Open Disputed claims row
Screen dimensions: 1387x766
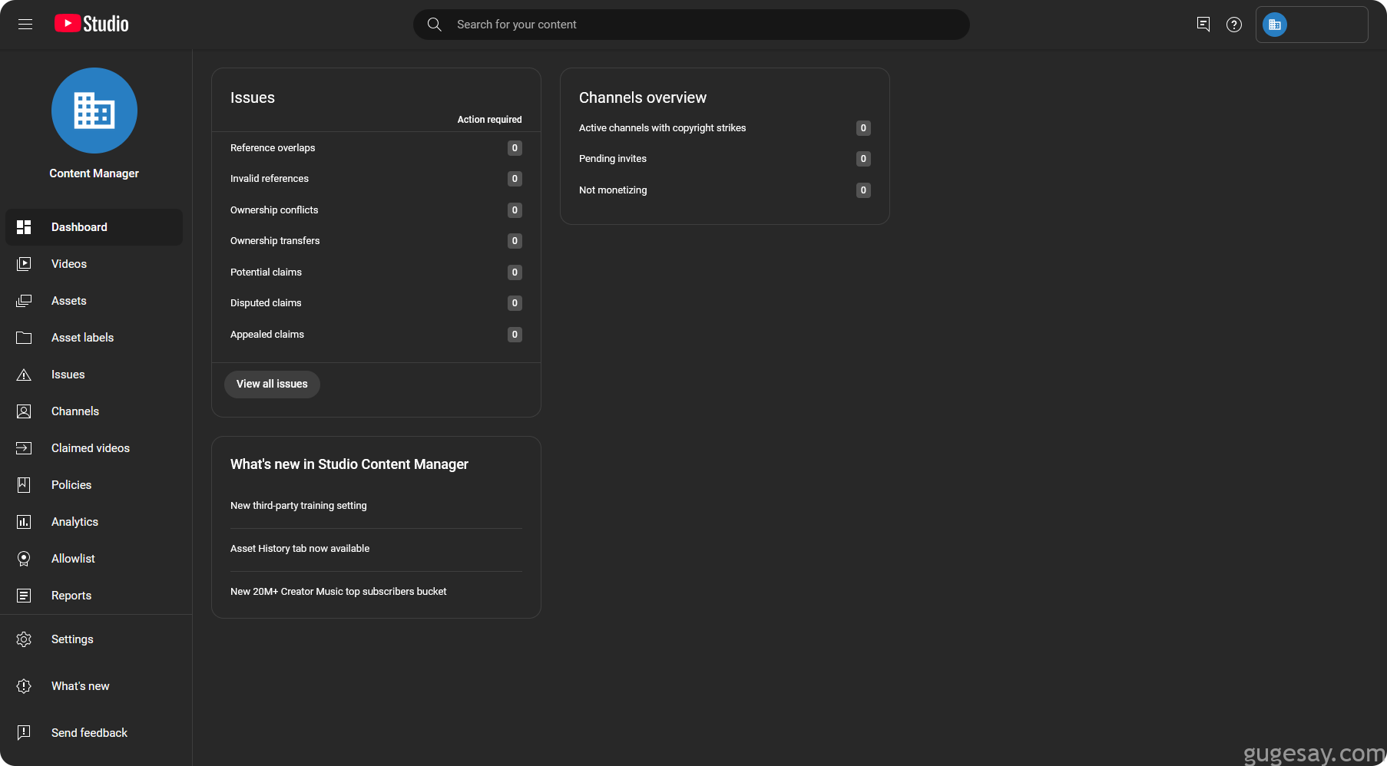pos(376,303)
